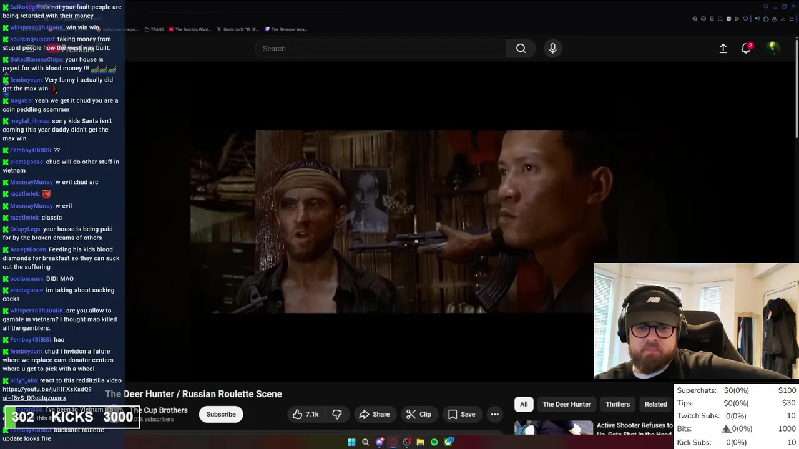Open the YouTube upload/create icon

click(x=723, y=48)
